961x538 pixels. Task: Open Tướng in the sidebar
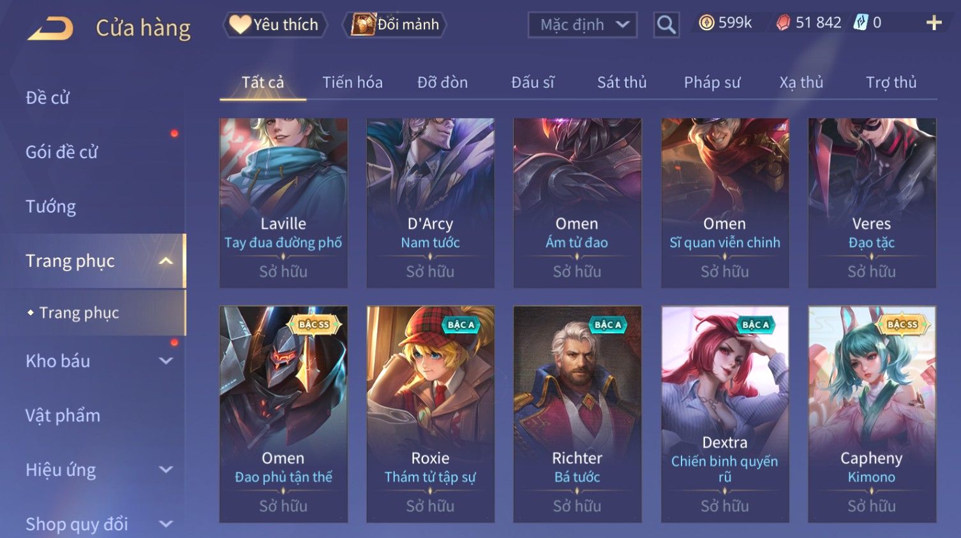51,207
